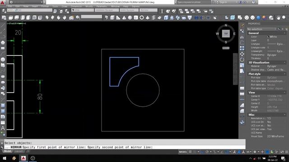This screenshot has height=162, width=289.
Task: Click the Helix modeling icon
Action: 154,18
